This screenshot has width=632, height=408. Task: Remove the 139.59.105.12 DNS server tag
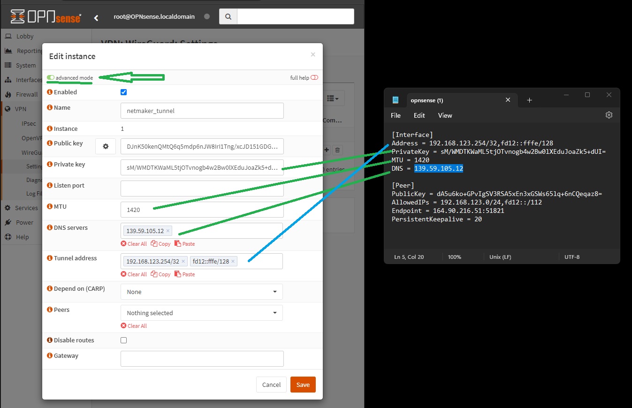click(168, 231)
